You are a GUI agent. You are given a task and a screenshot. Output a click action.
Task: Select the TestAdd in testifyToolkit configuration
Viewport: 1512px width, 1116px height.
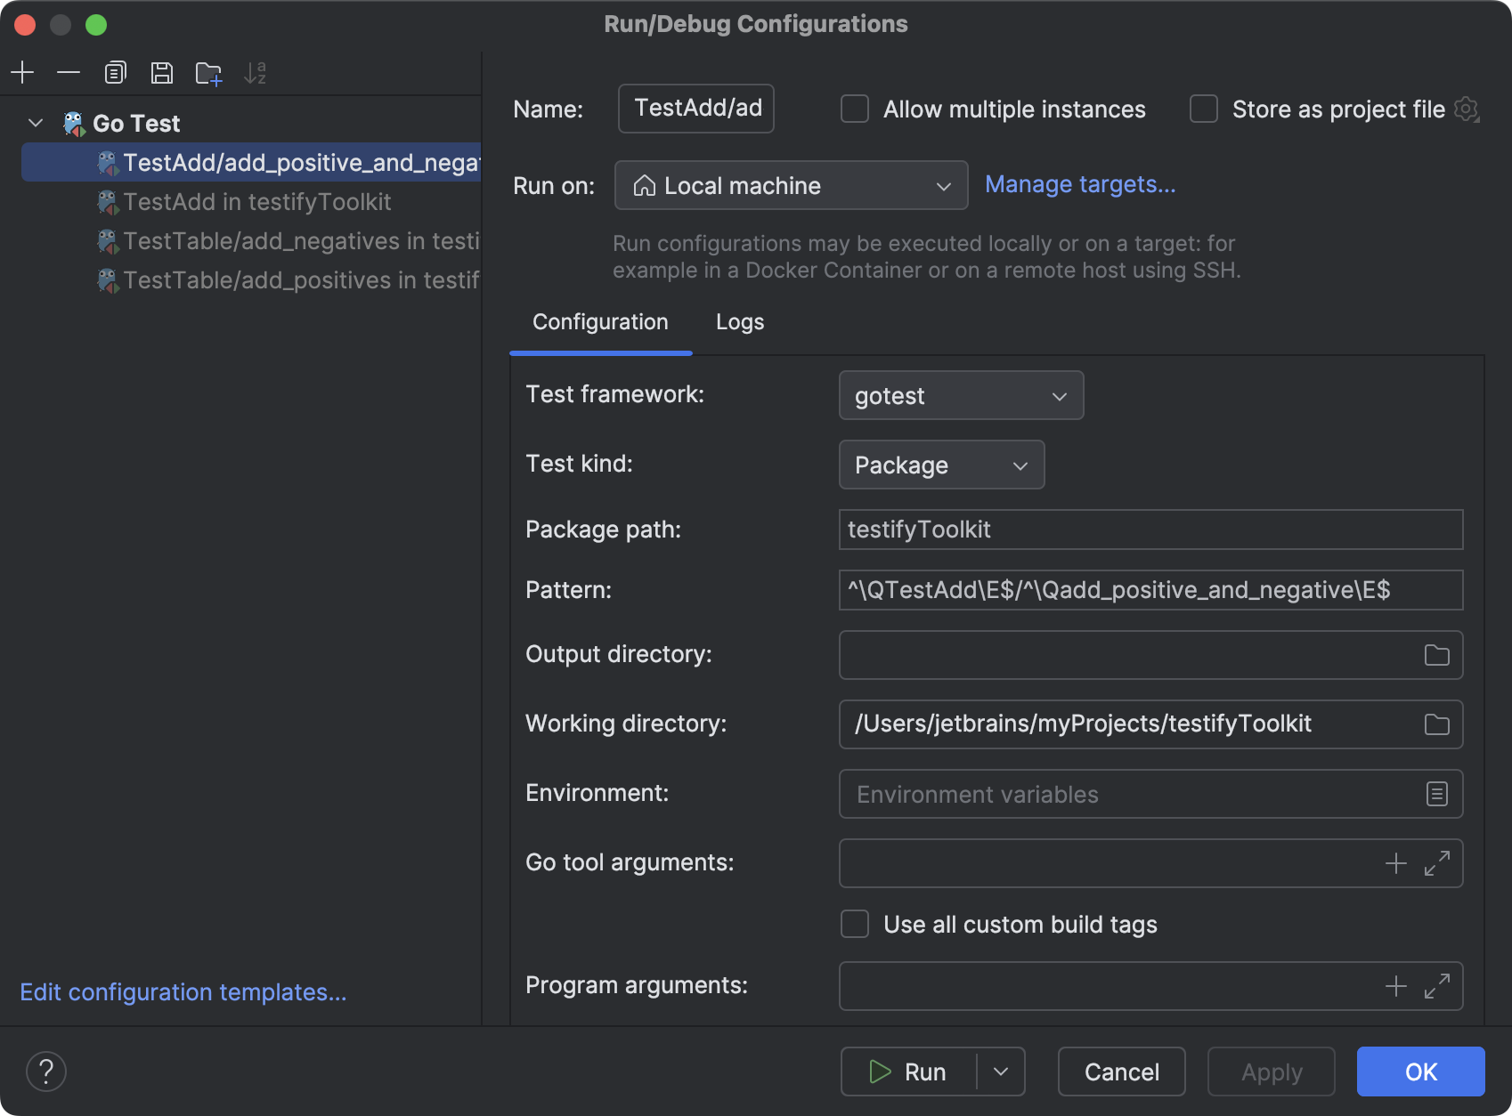(257, 202)
